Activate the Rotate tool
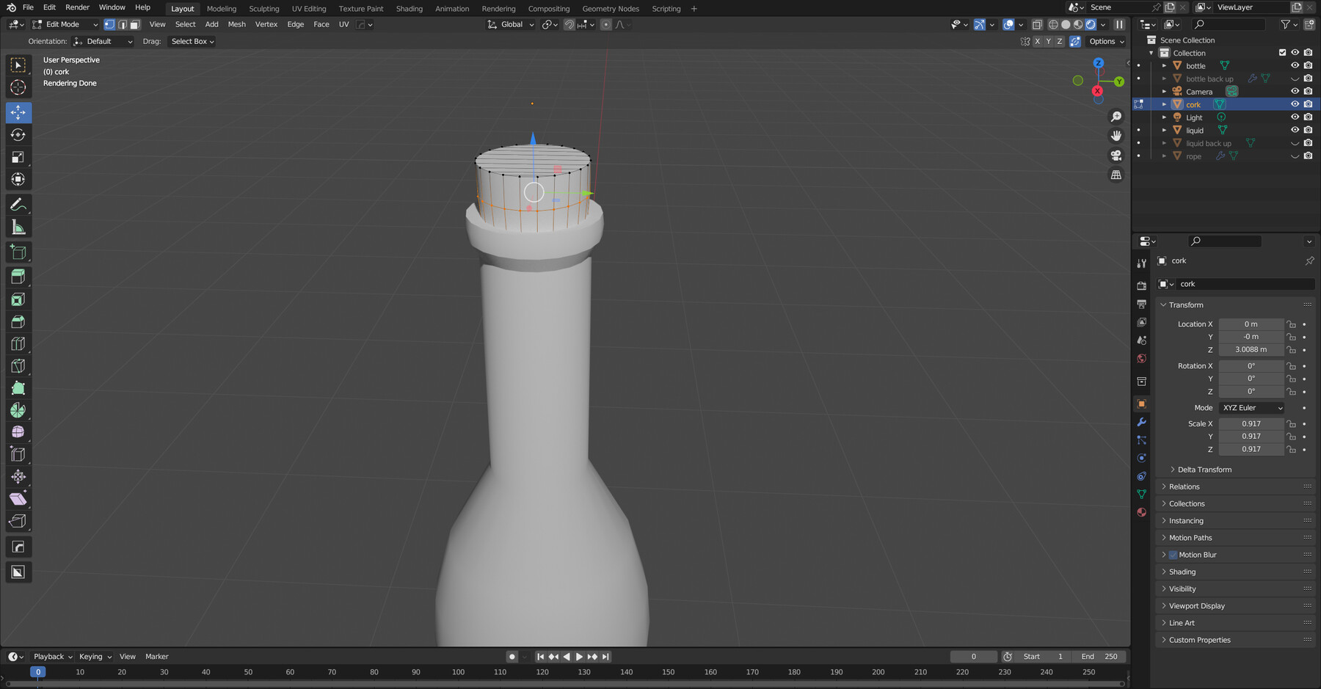The width and height of the screenshot is (1321, 689). pos(18,134)
